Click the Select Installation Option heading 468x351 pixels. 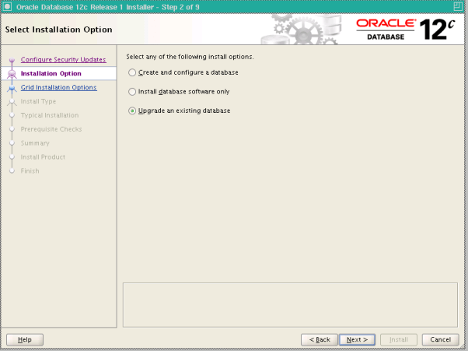(x=58, y=30)
